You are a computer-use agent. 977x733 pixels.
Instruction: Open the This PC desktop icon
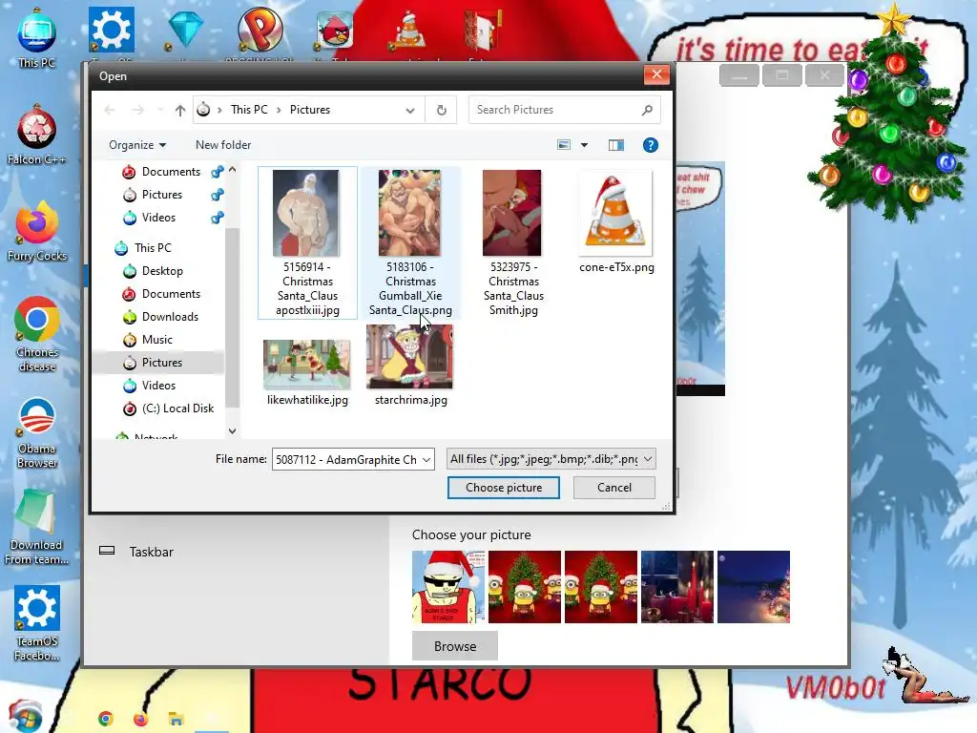[37, 37]
